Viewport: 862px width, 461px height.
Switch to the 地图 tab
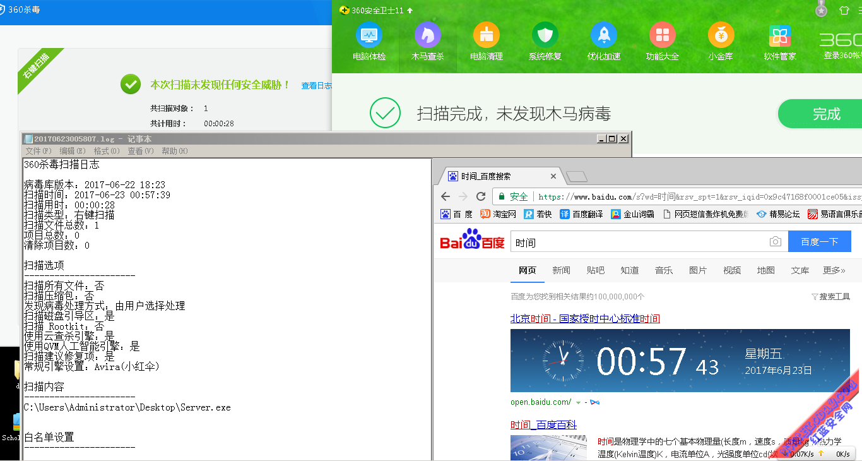(x=766, y=270)
